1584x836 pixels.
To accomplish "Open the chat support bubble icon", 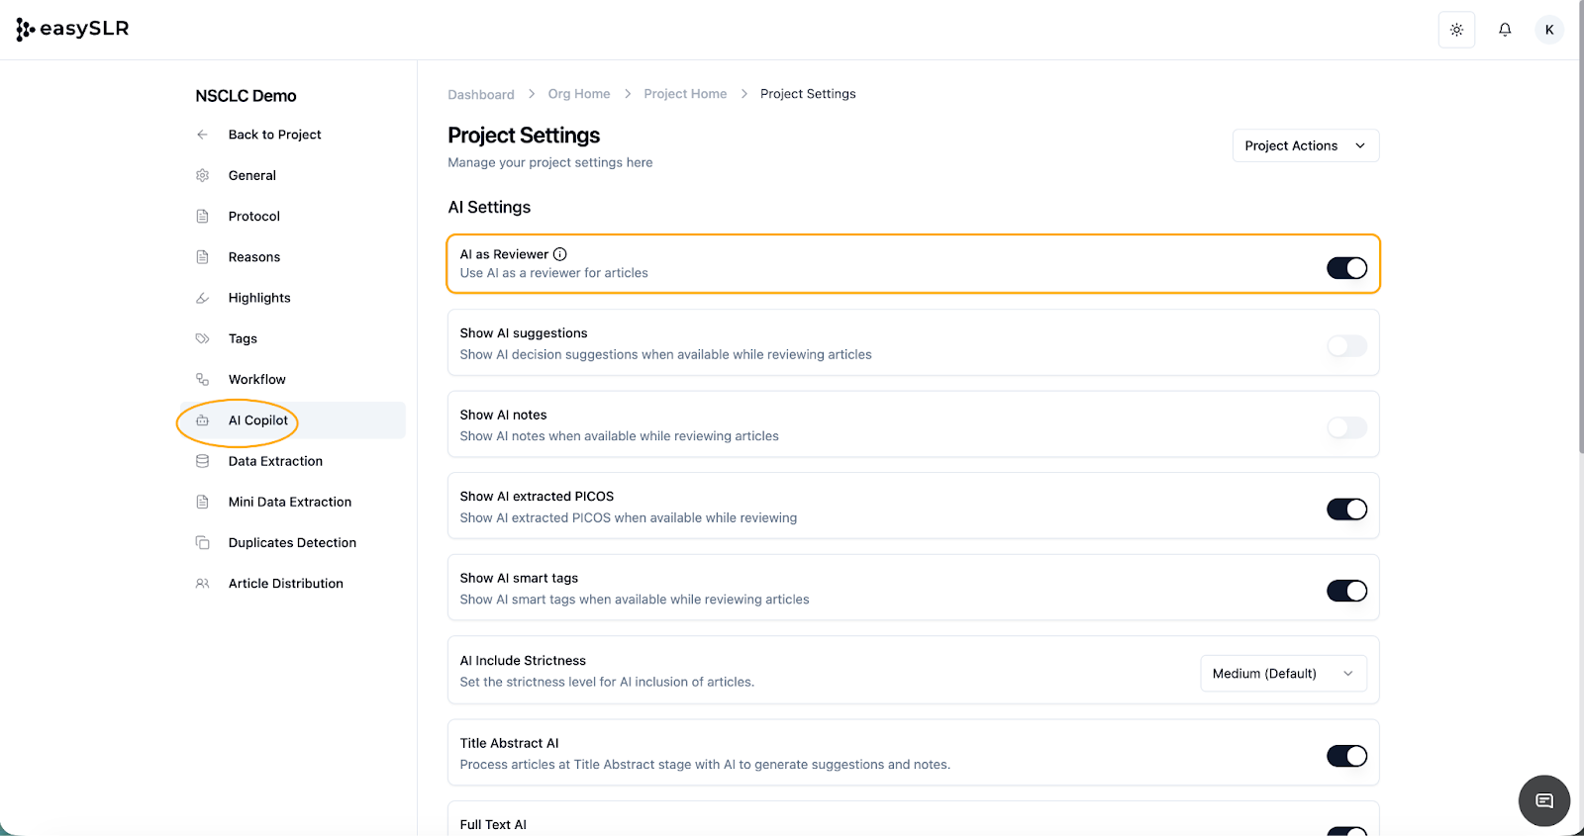I will coord(1543,800).
